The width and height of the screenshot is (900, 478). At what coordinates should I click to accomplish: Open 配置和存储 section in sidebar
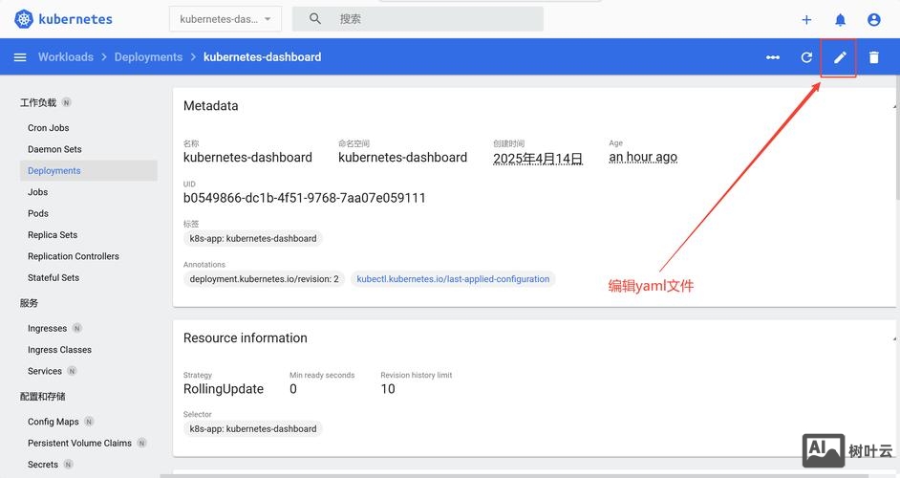pyautogui.click(x=42, y=397)
